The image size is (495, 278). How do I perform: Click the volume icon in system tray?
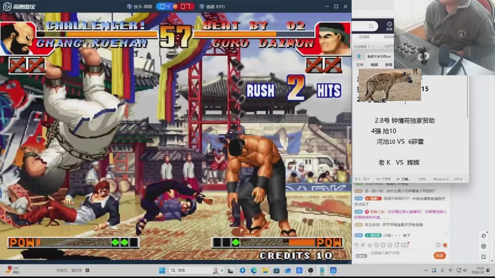coord(465,271)
